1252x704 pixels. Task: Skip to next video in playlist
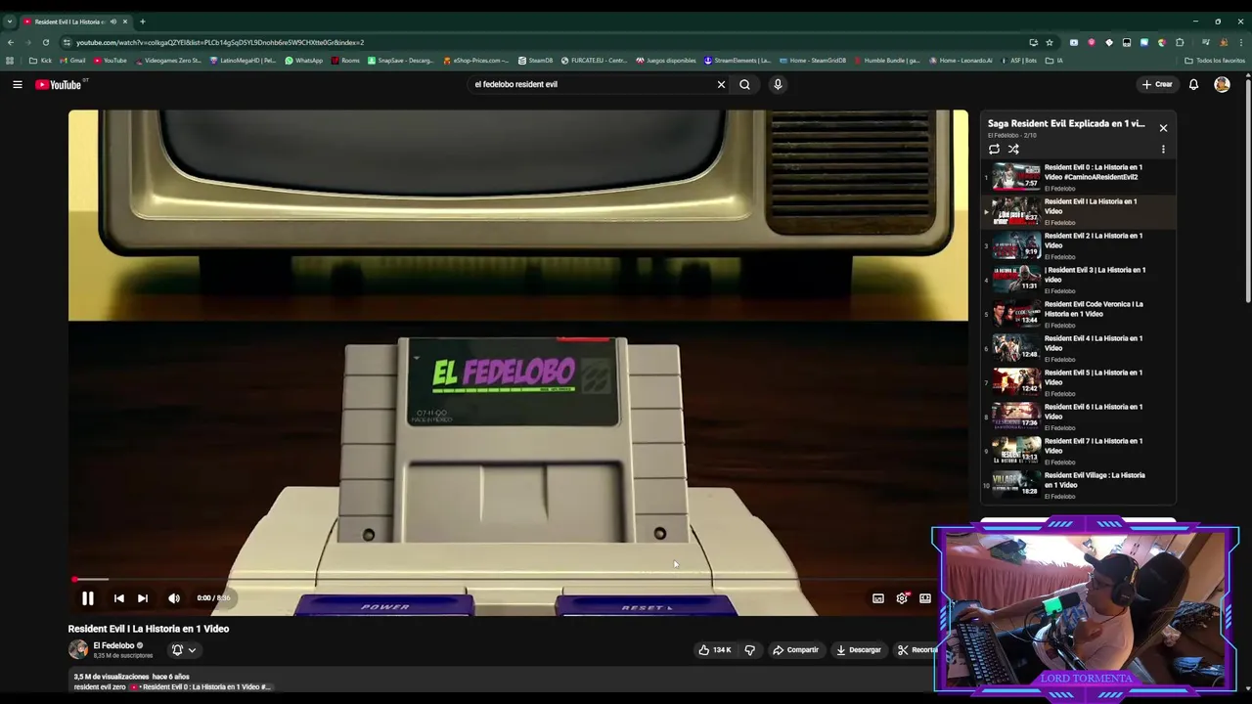coord(143,598)
